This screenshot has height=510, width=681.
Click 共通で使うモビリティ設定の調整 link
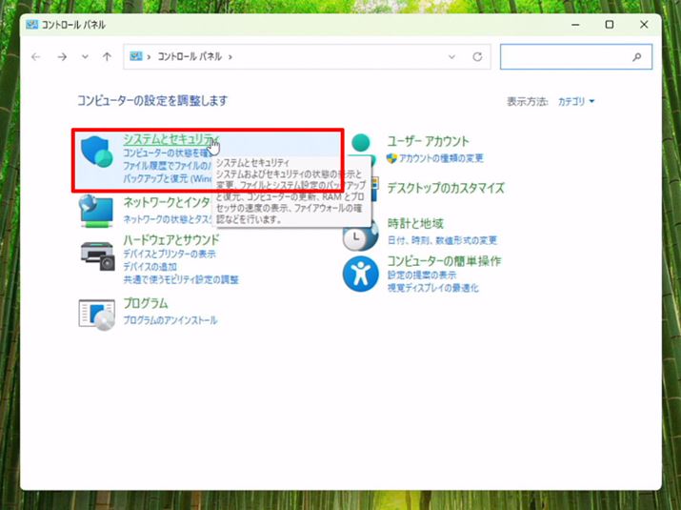(181, 279)
